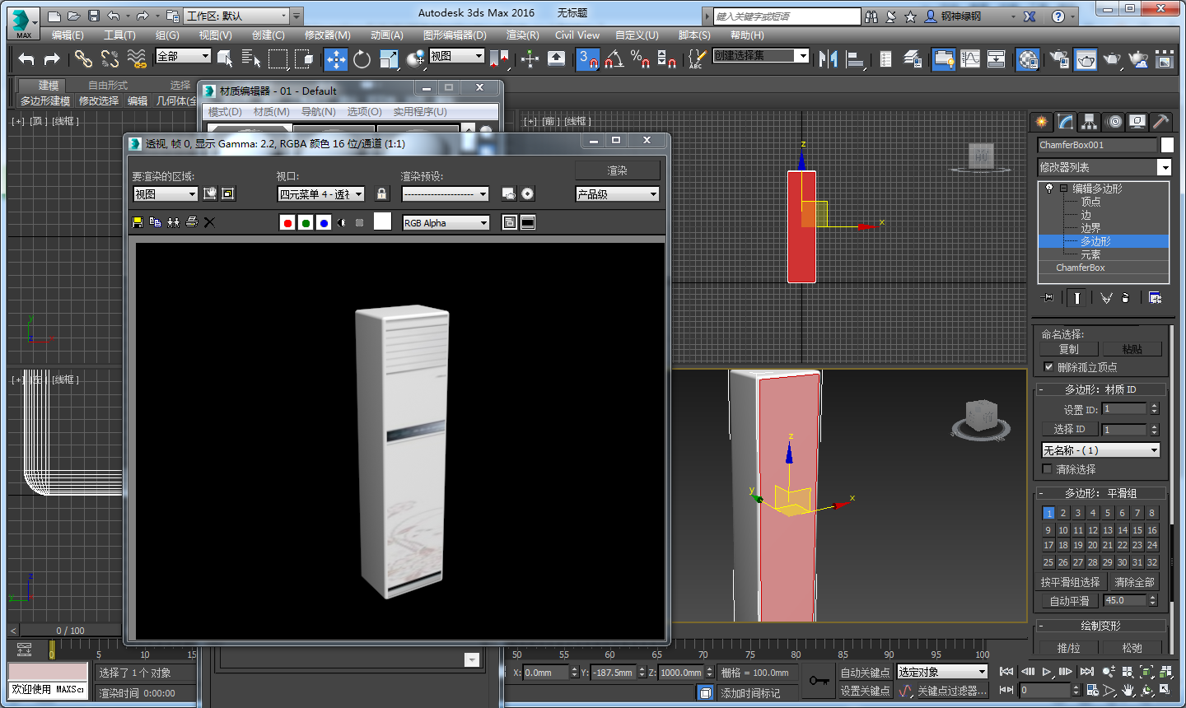Image resolution: width=1186 pixels, height=708 pixels.
Task: Select the Rotate tool in main toolbar
Action: (362, 58)
